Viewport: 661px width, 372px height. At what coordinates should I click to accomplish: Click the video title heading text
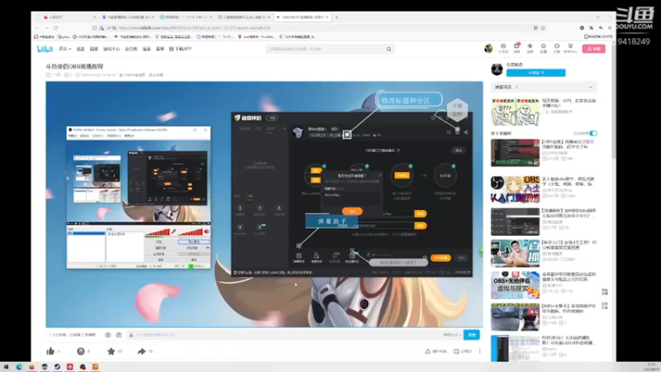(x=74, y=67)
